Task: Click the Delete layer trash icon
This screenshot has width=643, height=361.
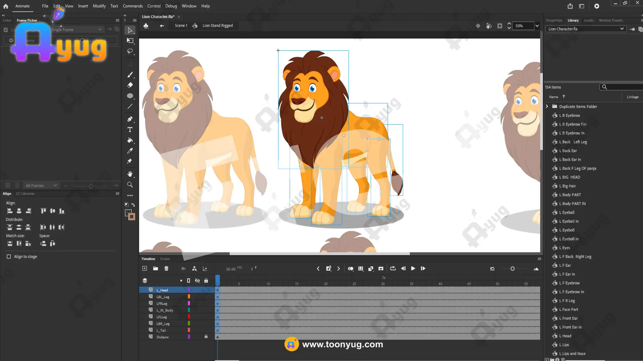Action: (x=166, y=268)
